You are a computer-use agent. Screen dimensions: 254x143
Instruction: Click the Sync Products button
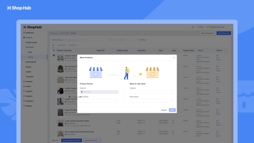pos(224,33)
